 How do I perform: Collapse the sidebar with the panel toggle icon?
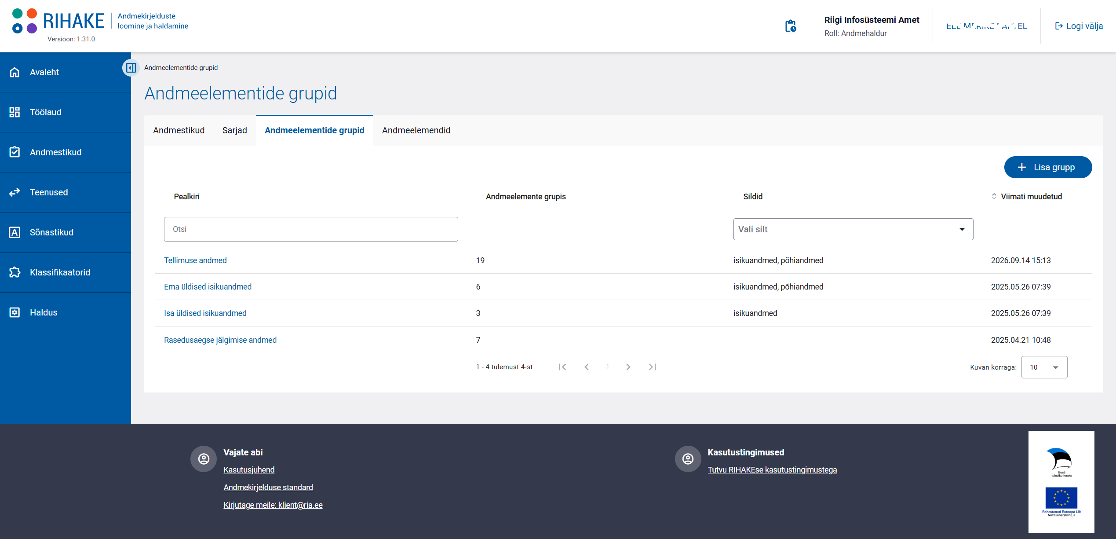click(x=131, y=67)
